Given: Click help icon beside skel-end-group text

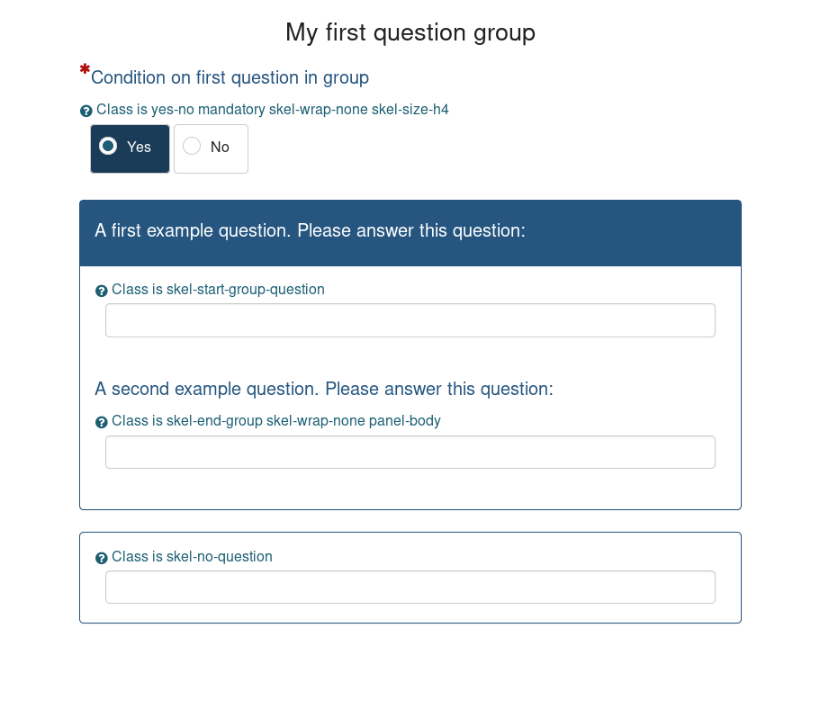Looking at the screenshot, I should (x=102, y=422).
